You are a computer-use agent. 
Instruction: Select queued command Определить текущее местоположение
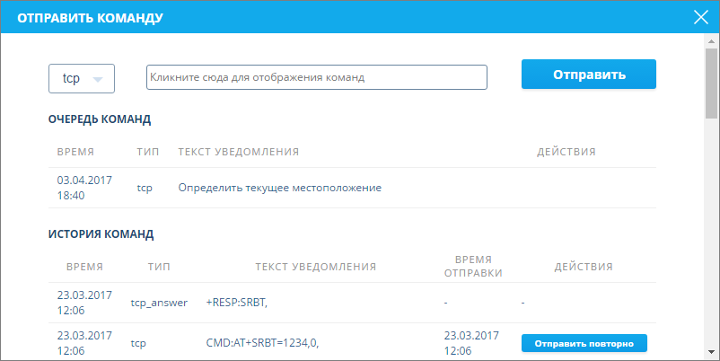279,188
